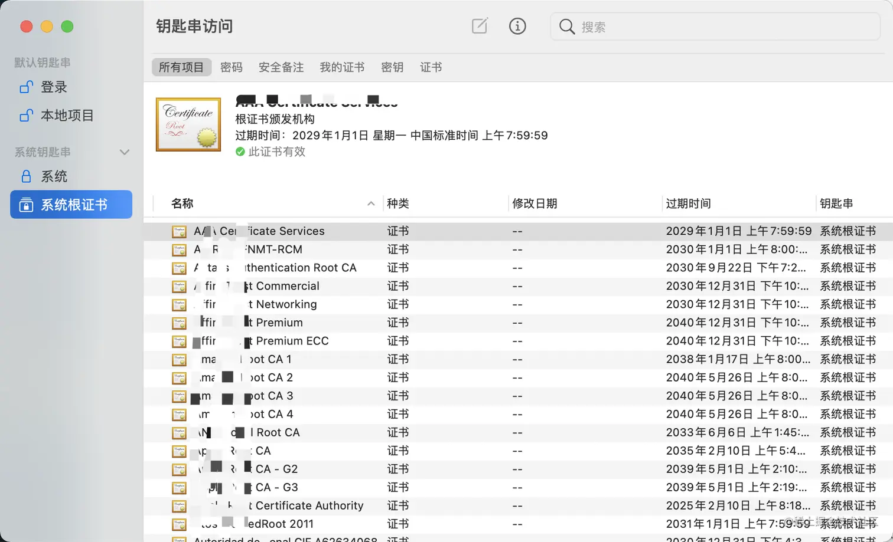893x542 pixels.
Task: Select the certificate name ending 'FNMT-RCM'
Action: 248,249
